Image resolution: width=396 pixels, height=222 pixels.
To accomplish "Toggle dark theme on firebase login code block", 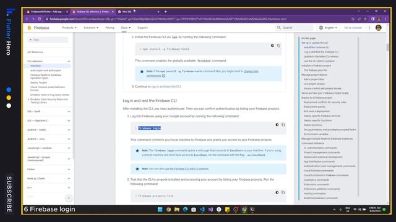I will click(x=277, y=125).
